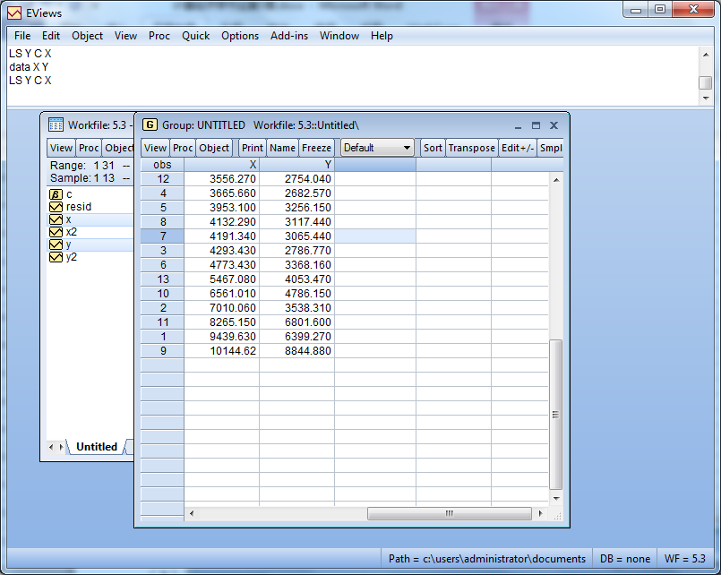Select the resid series icon

tap(56, 207)
